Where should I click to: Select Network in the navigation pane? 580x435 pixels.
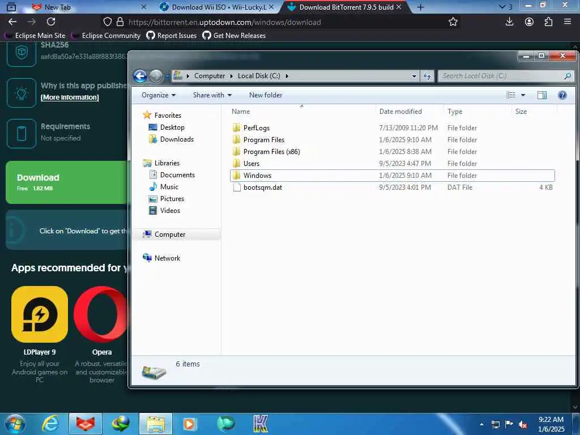(167, 258)
